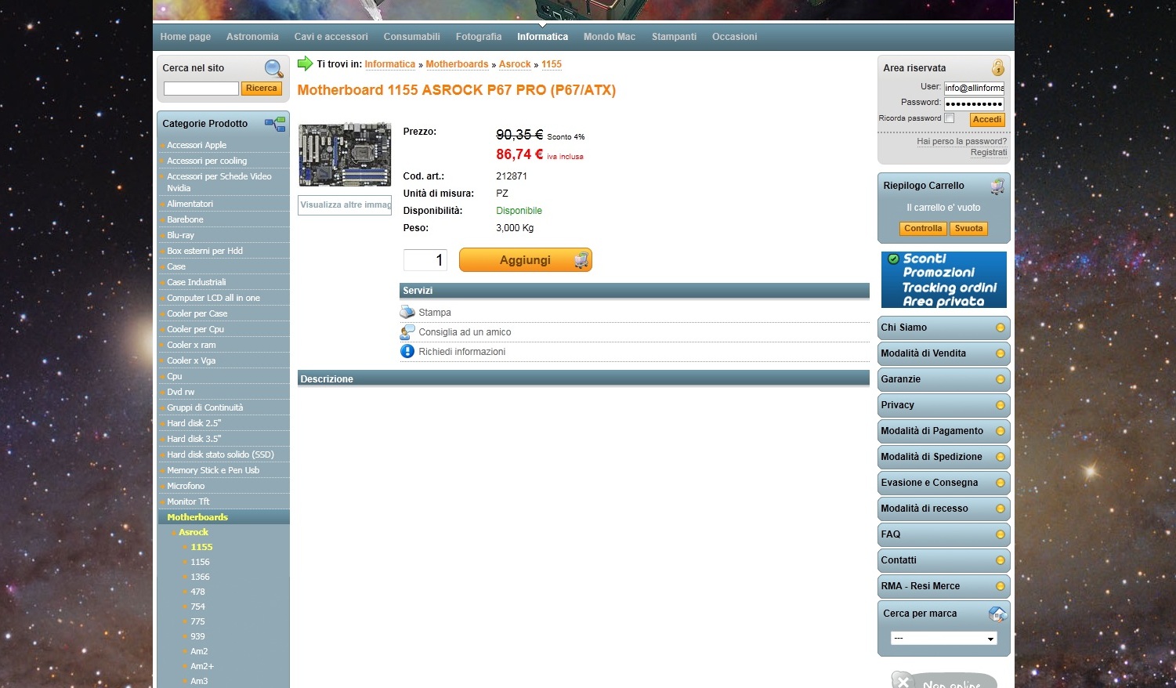
Task: Click the green breadcrumb arrow icon
Action: [305, 63]
